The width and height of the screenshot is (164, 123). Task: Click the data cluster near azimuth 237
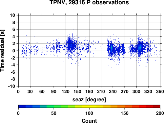(111, 48)
